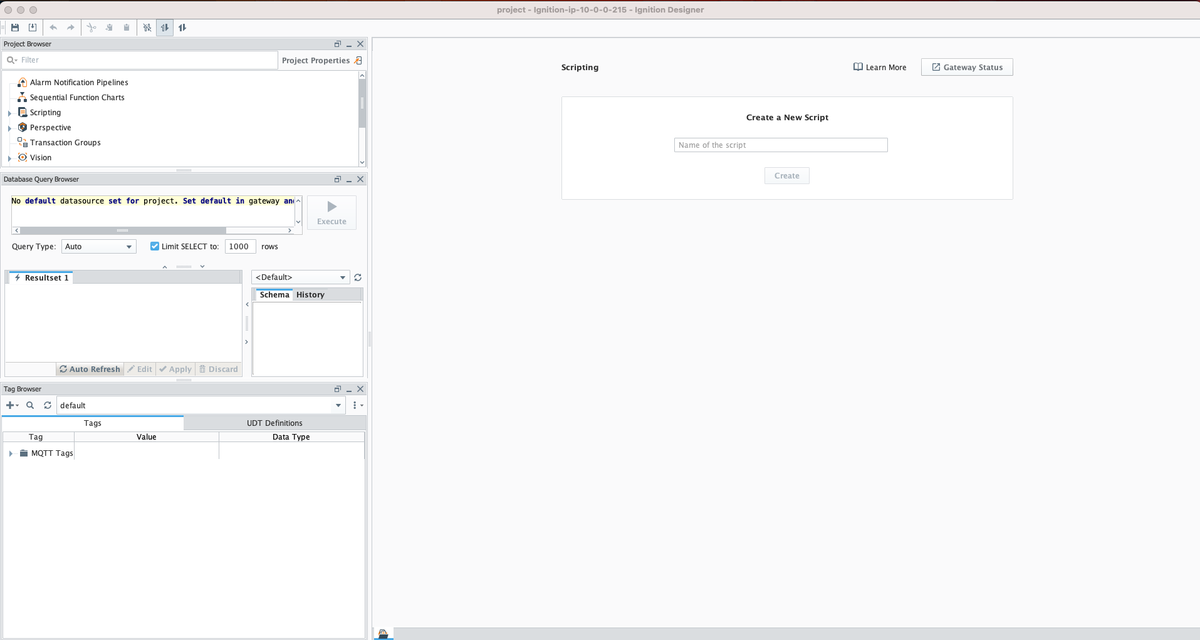Toggle the highlighted up-down arrows toolbar button
1200x640 pixels.
tap(165, 28)
